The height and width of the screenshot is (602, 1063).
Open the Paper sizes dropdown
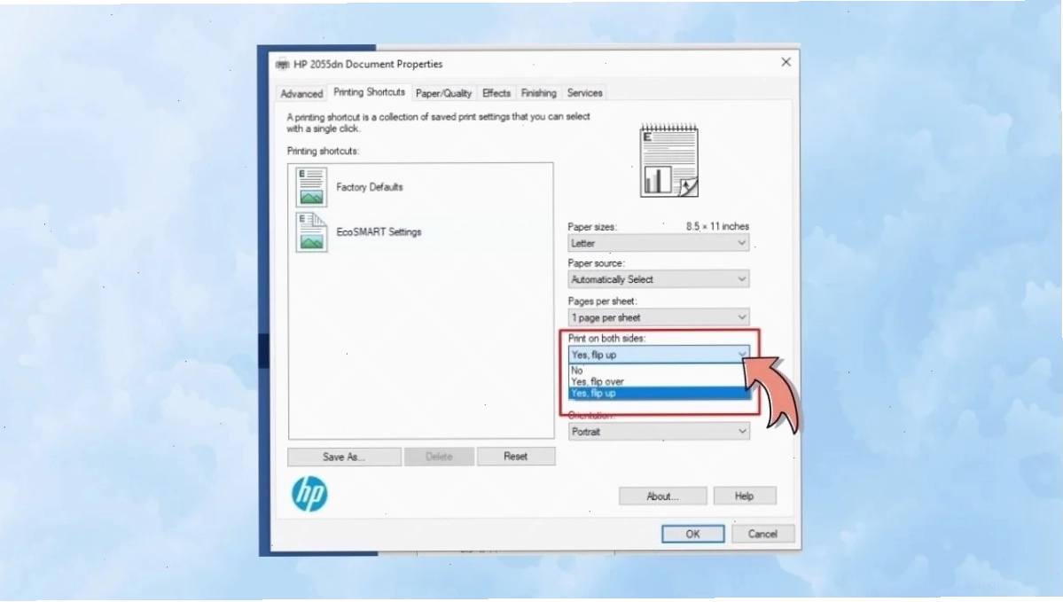point(658,243)
